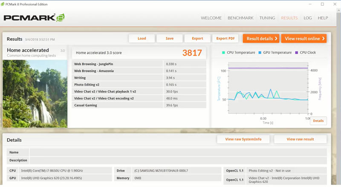Click the CPU Temperature legend swatch
Screen dimensions: 341x187
pos(223,53)
